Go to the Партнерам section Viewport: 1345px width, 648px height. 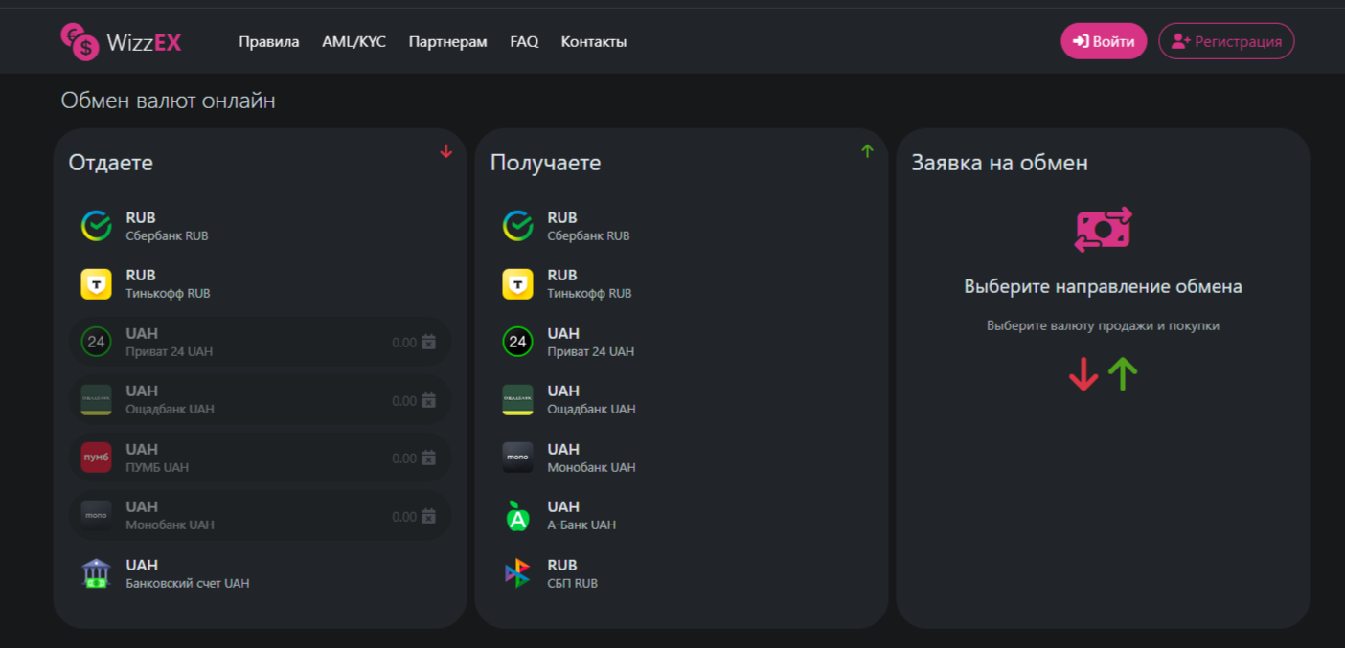pyautogui.click(x=448, y=42)
